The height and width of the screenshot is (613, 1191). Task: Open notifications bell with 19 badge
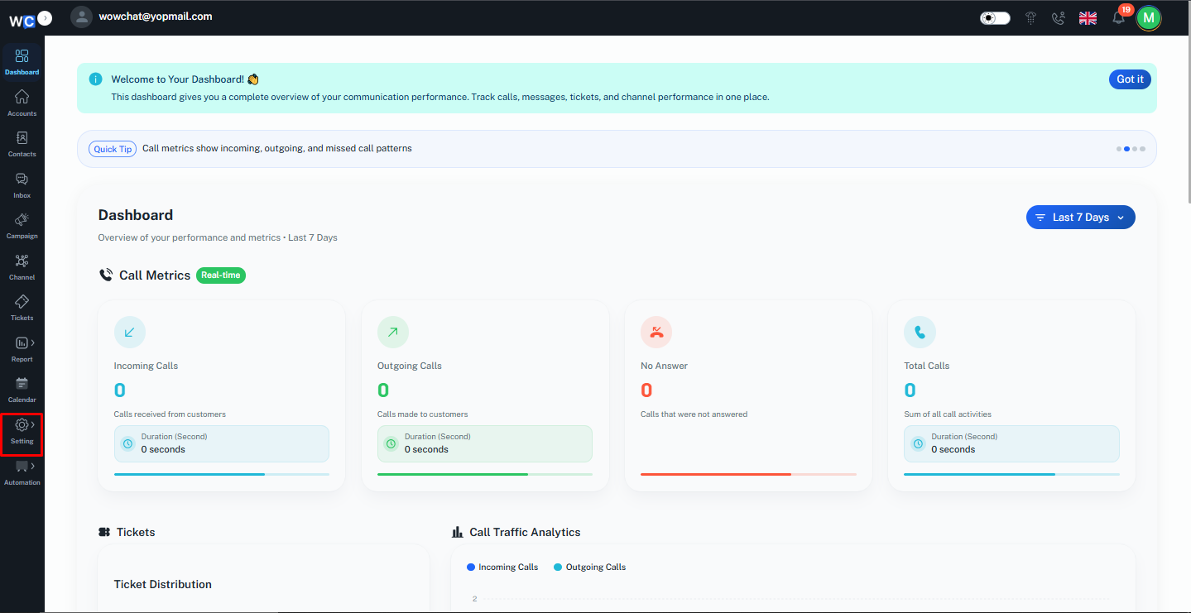(x=1119, y=17)
